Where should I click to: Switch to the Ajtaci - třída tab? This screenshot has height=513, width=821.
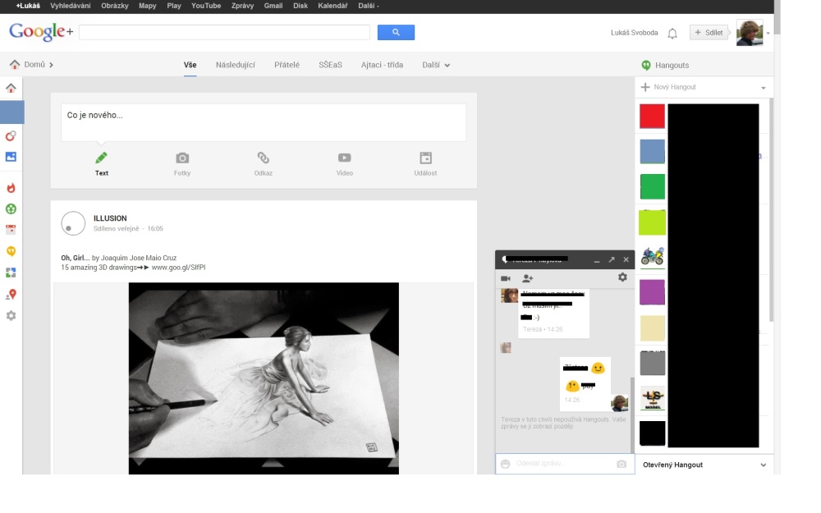[383, 65]
